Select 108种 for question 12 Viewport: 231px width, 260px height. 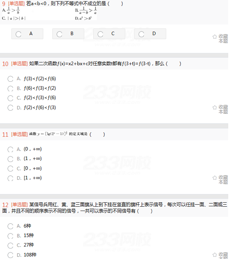(x=10, y=256)
